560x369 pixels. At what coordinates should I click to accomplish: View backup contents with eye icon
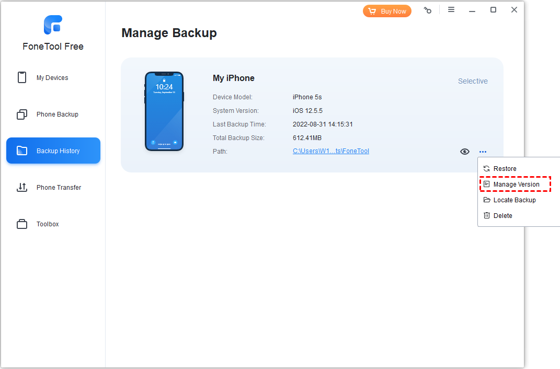tap(464, 152)
